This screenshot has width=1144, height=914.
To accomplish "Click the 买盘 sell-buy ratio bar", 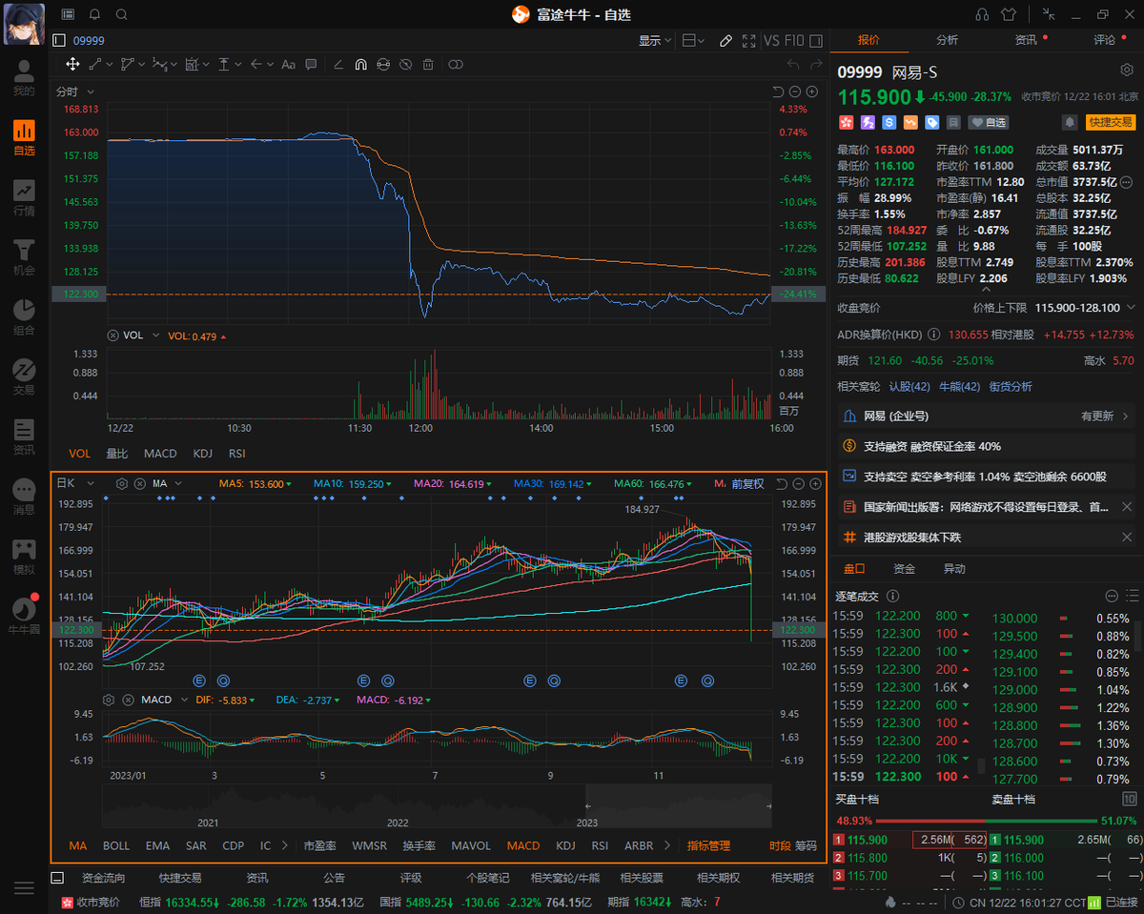I will tap(987, 820).
